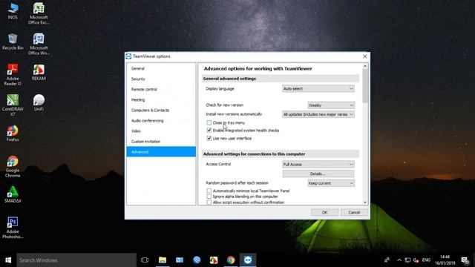Launch CorelDRAW X7 desktop icon
Image resolution: width=475 pixels, height=267 pixels.
pos(13,105)
